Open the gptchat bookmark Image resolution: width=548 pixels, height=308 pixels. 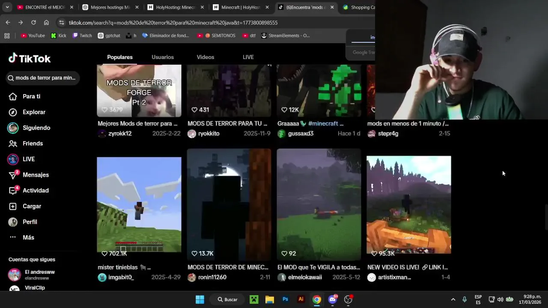109,36
